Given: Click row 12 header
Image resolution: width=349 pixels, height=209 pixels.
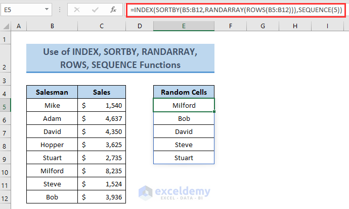Looking at the screenshot, I should [x=6, y=197].
